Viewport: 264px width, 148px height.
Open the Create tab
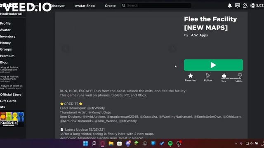(x=110, y=6)
